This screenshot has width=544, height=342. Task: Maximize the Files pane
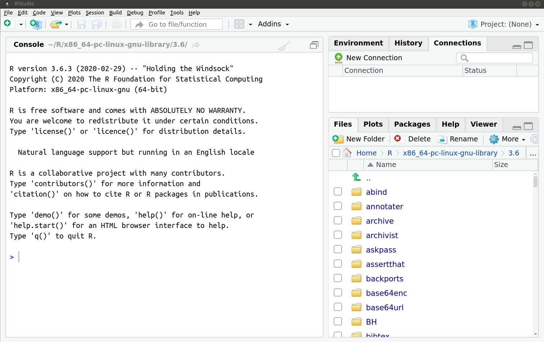coord(528,126)
